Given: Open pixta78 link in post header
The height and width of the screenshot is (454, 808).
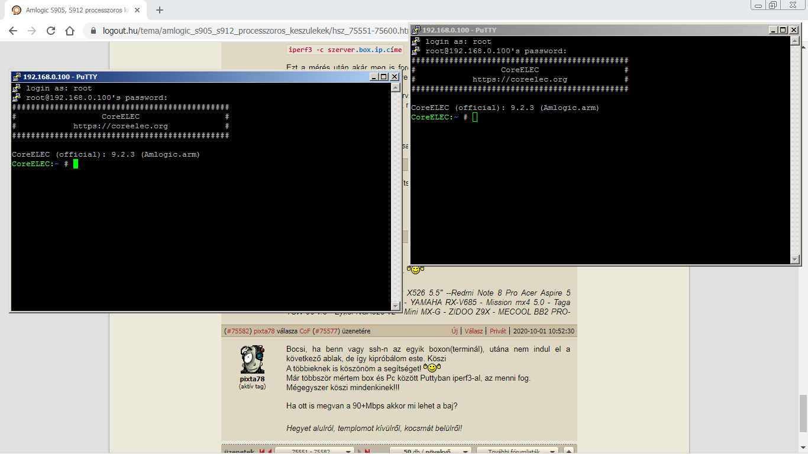Looking at the screenshot, I should point(264,331).
